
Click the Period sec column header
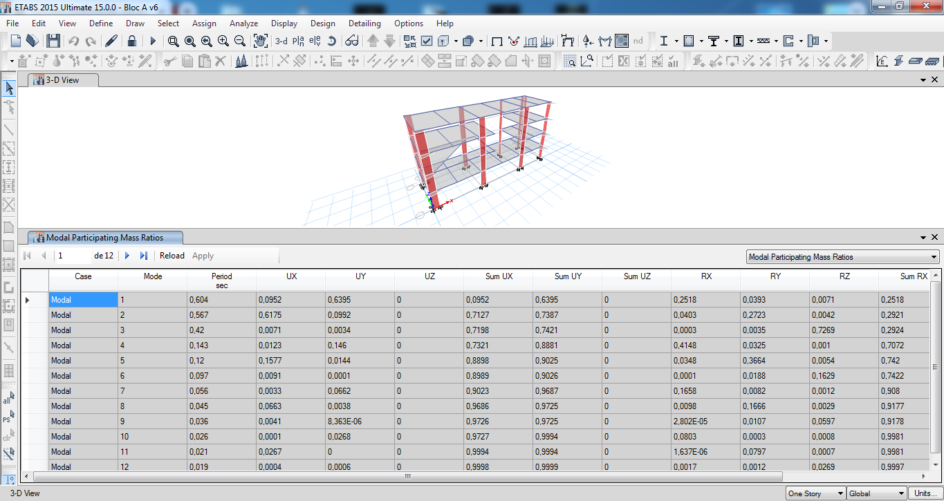tap(221, 280)
